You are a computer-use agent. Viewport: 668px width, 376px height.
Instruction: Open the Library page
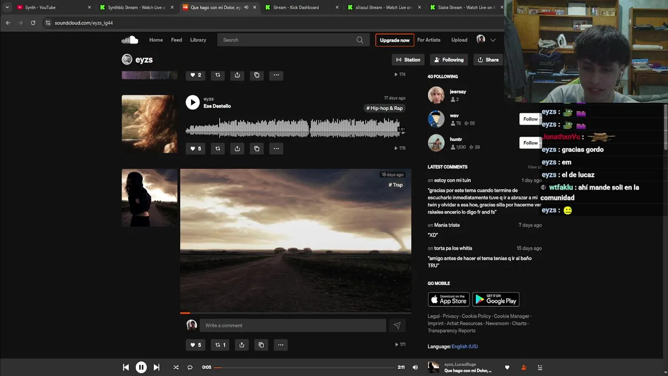tap(198, 40)
